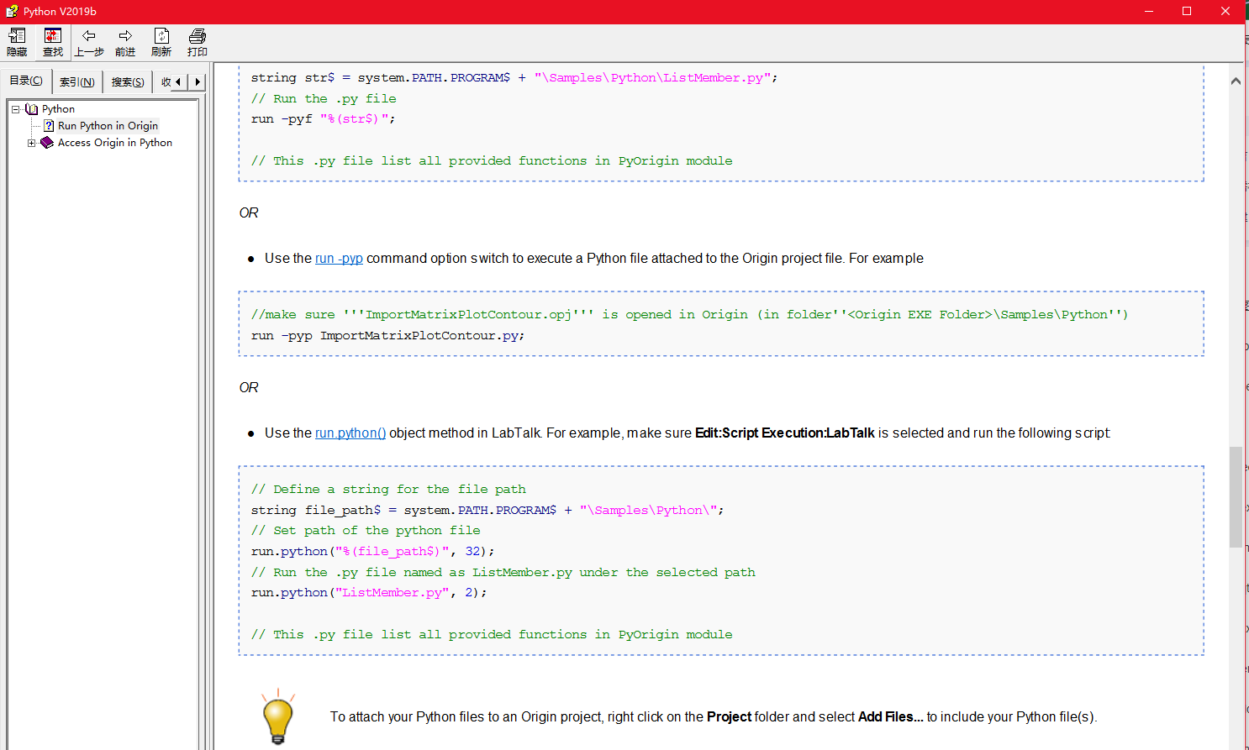1249x750 pixels.
Task: Click the string file_path$ code line
Action: pos(487,511)
